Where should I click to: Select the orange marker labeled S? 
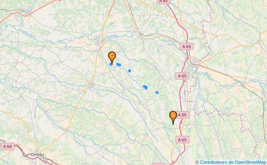click(x=173, y=117)
